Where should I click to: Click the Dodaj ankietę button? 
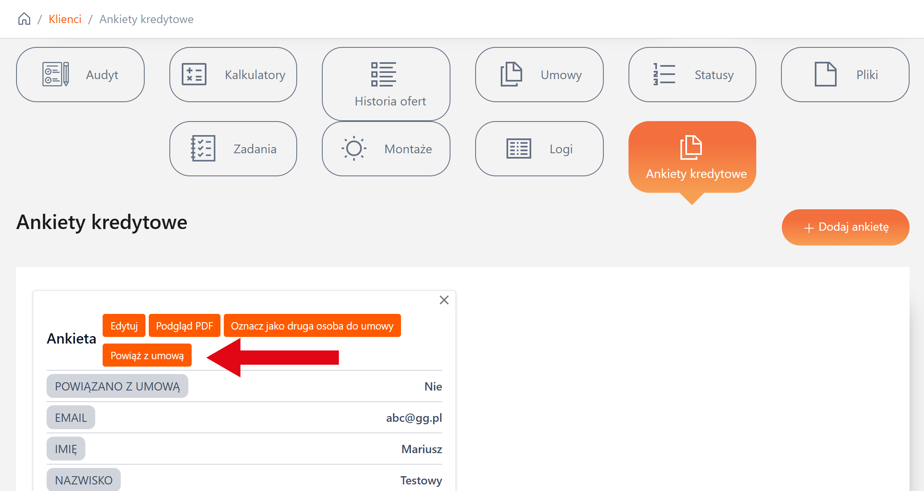point(845,227)
